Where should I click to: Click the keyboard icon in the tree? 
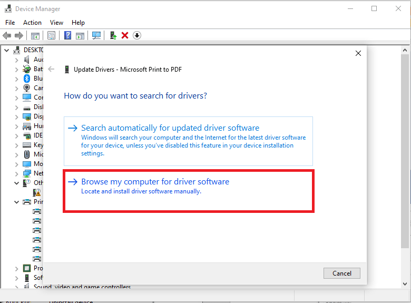pyautogui.click(x=27, y=145)
